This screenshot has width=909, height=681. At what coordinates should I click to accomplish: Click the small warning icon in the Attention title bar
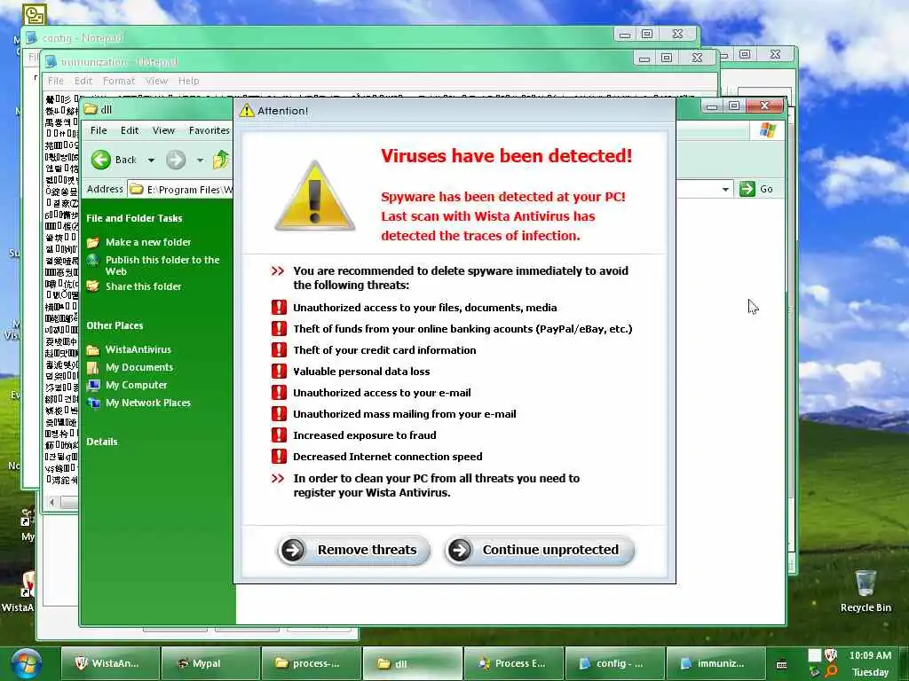coord(247,110)
